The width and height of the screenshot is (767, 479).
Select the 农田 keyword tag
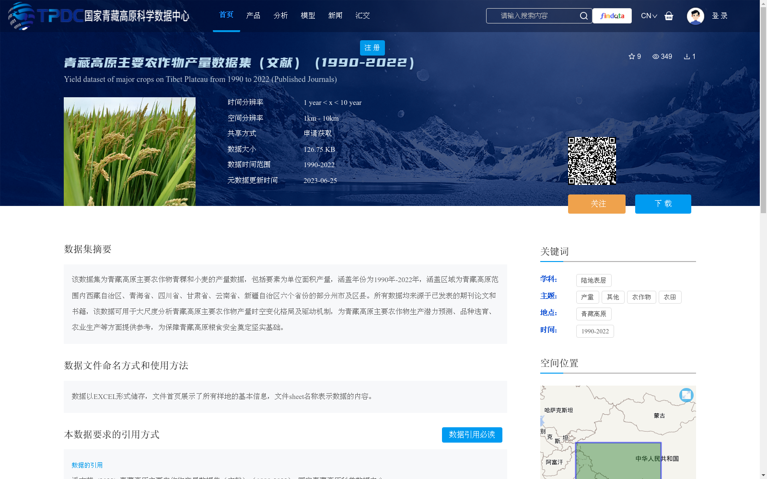(x=670, y=297)
